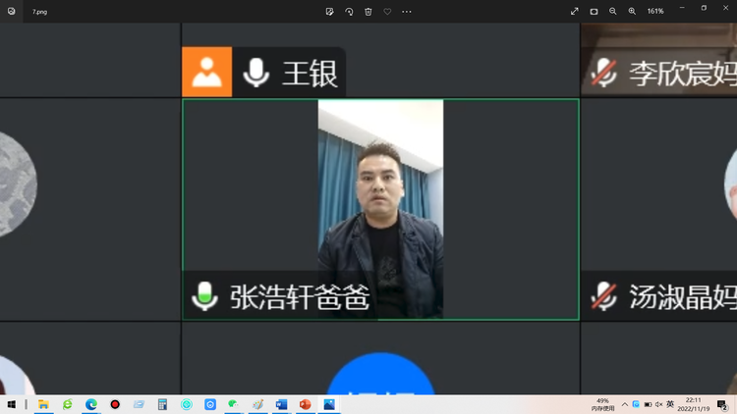Viewport: 737px width, 414px height.
Task: Enter full screen with diagonal arrows icon
Action: pyautogui.click(x=575, y=11)
